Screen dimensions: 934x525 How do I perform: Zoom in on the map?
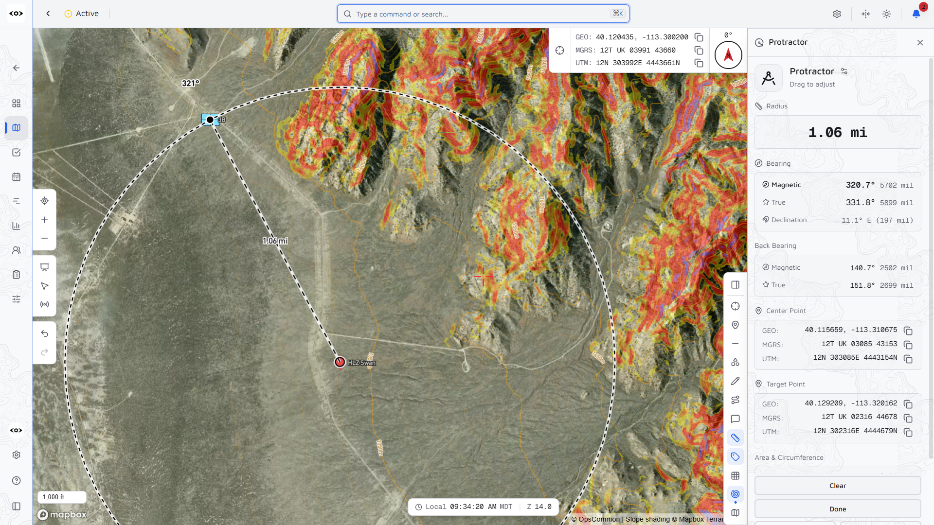(x=44, y=220)
